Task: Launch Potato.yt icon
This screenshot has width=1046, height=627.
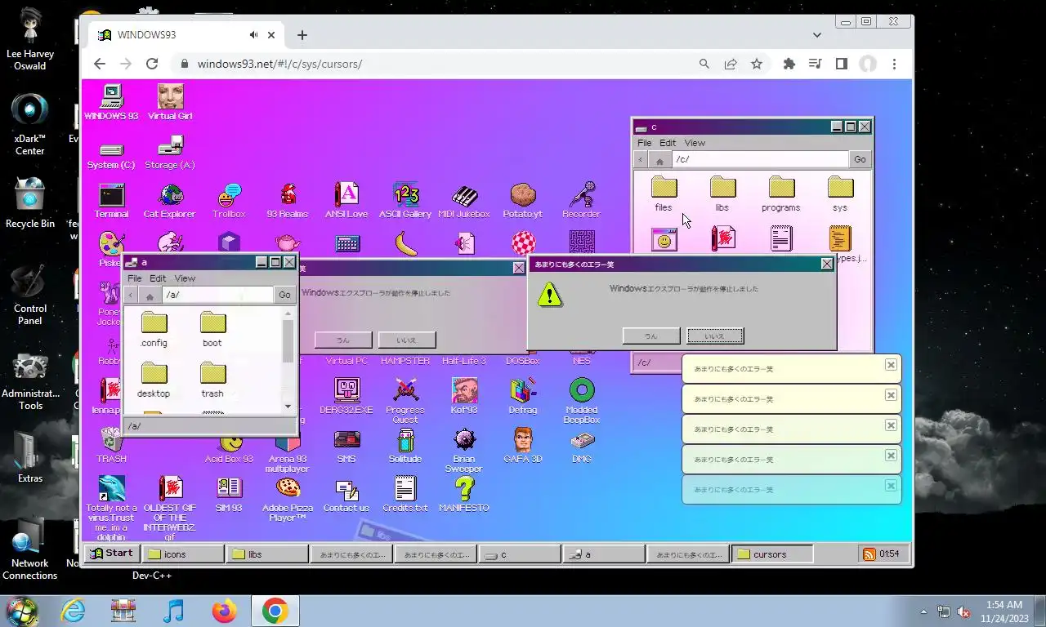Action: [523, 201]
